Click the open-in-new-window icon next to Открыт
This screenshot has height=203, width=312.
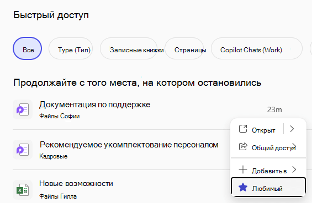[243, 129]
